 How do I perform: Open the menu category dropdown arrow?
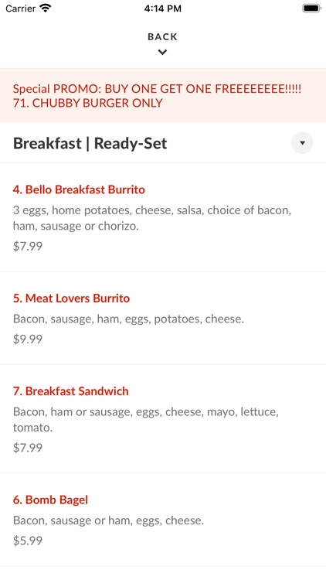(x=302, y=143)
